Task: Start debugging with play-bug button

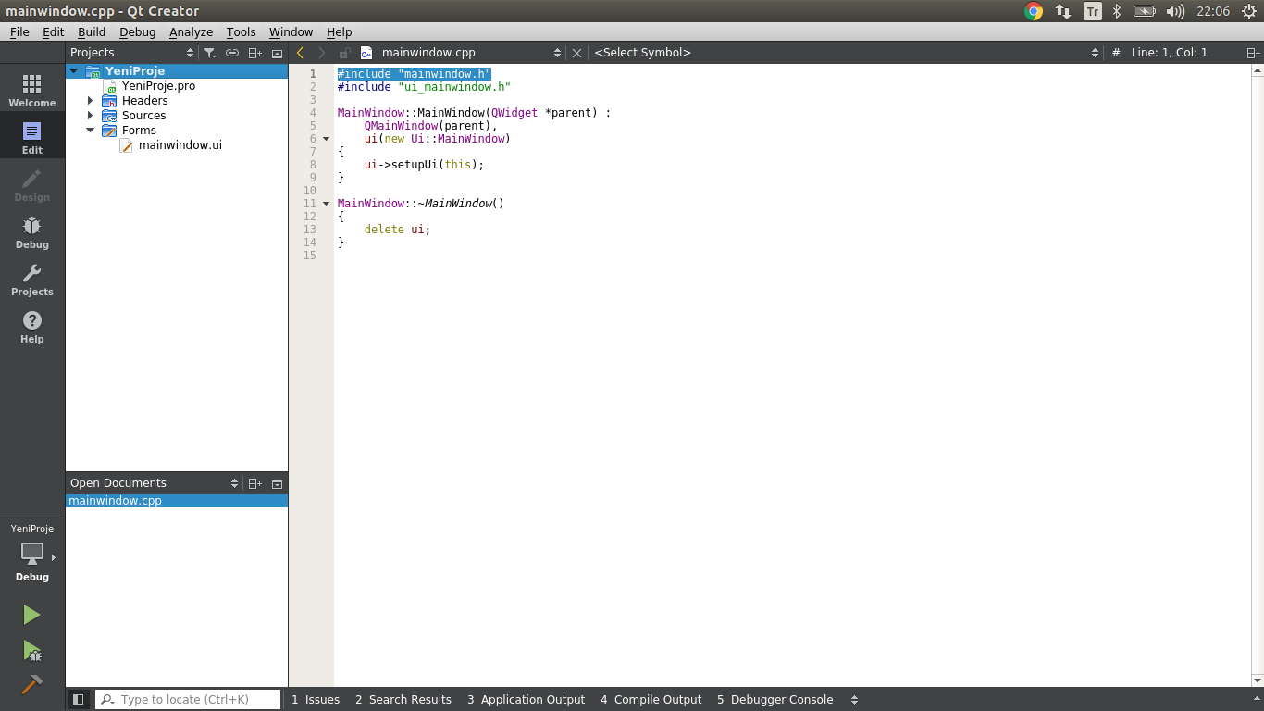Action: tap(32, 651)
